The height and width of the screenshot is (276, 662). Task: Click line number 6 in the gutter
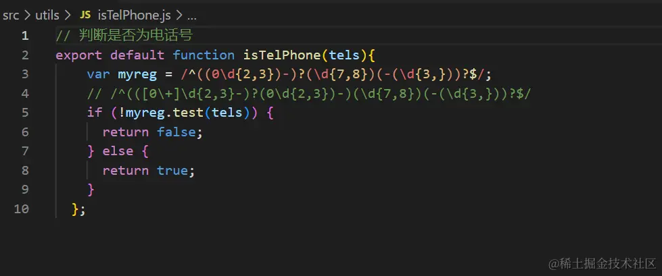point(24,132)
